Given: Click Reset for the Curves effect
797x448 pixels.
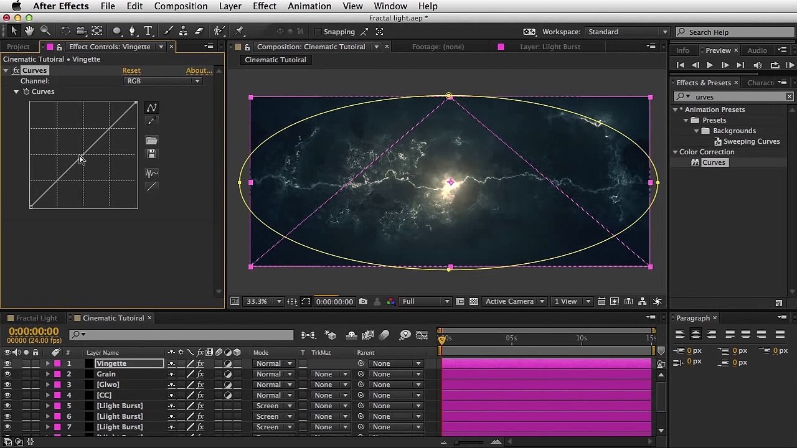Looking at the screenshot, I should point(131,70).
